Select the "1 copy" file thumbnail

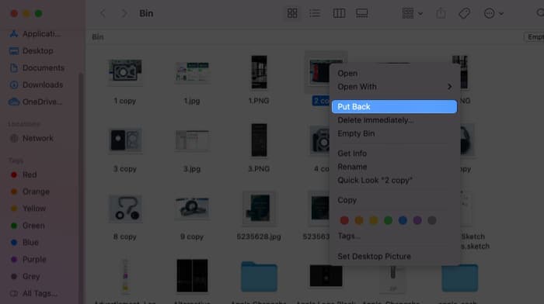[x=125, y=72]
